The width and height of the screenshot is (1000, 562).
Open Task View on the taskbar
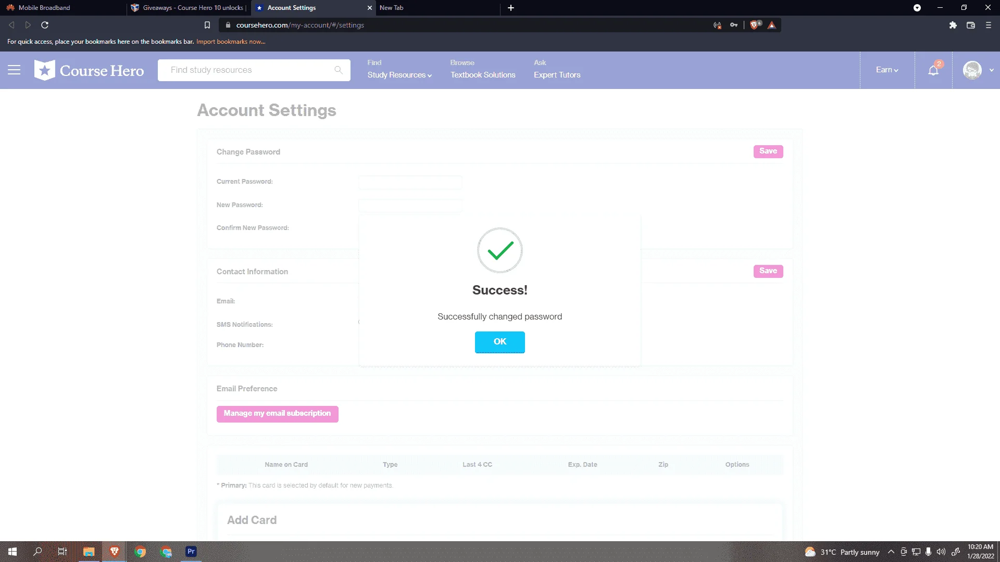click(63, 552)
